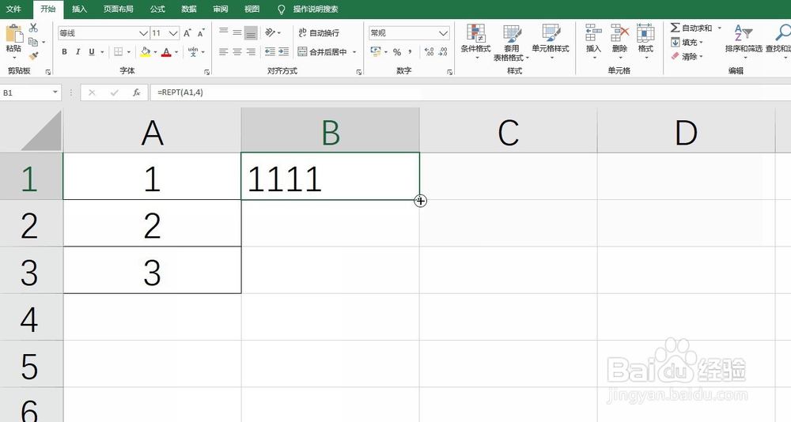Screen dimensions: 791x422
Task: Toggle bold formatting
Action: (x=65, y=52)
